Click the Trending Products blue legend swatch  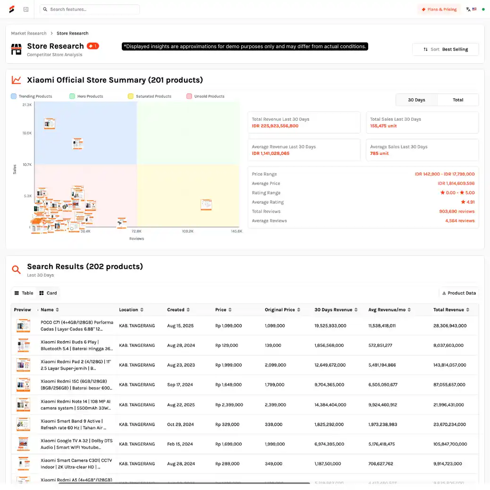tap(14, 96)
